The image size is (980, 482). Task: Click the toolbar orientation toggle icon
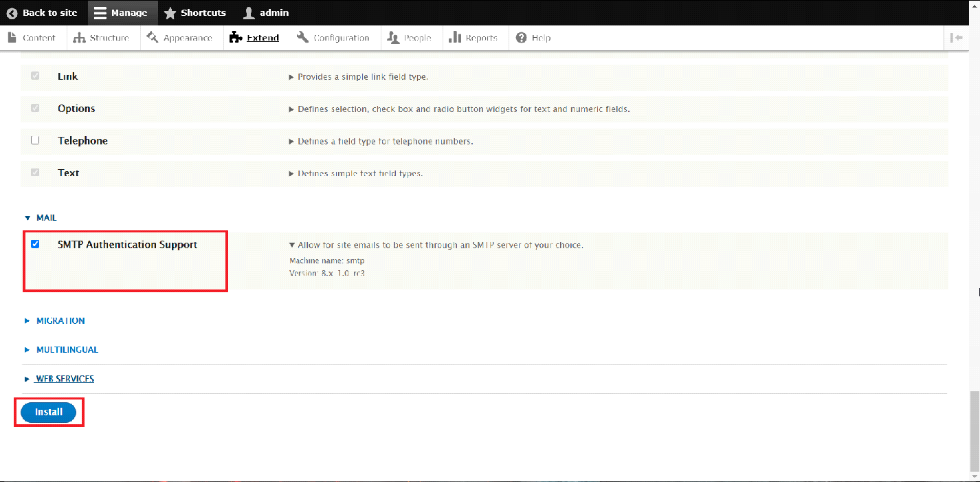(x=956, y=38)
